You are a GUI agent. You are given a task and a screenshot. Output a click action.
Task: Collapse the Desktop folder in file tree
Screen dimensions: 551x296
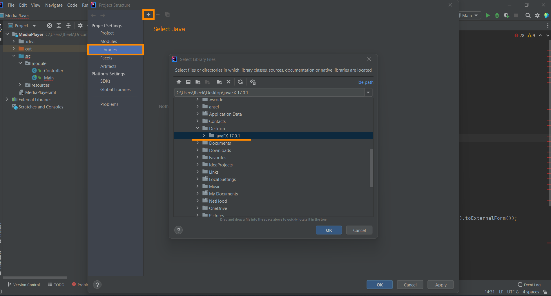tap(197, 128)
